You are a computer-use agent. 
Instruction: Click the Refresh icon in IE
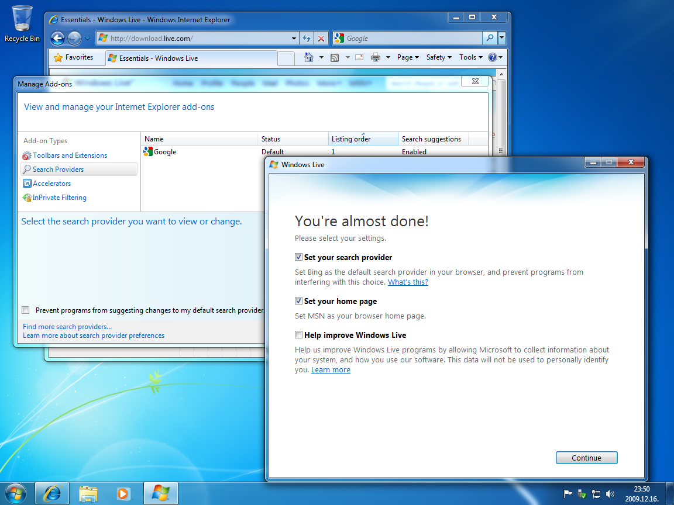pyautogui.click(x=307, y=38)
